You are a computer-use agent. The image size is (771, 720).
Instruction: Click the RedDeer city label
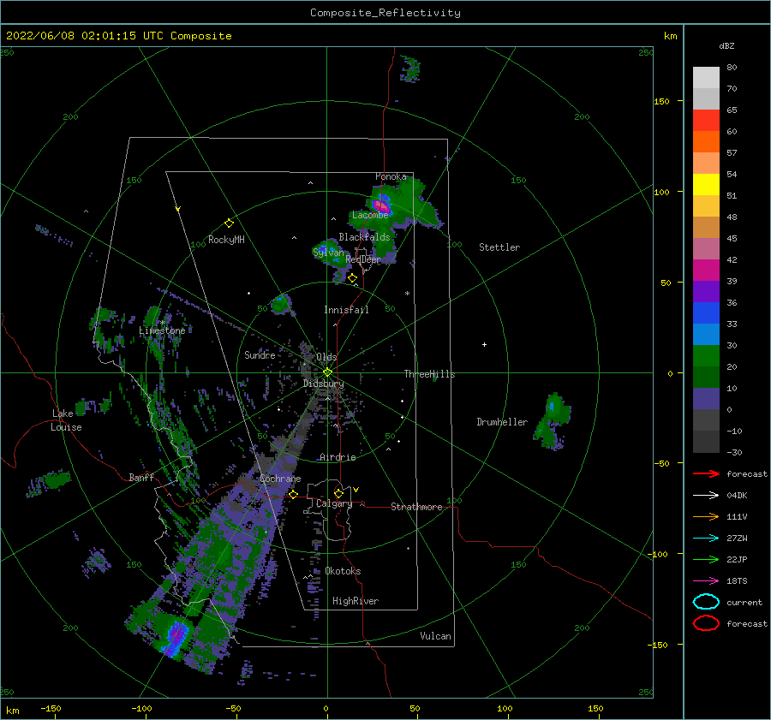point(363,259)
